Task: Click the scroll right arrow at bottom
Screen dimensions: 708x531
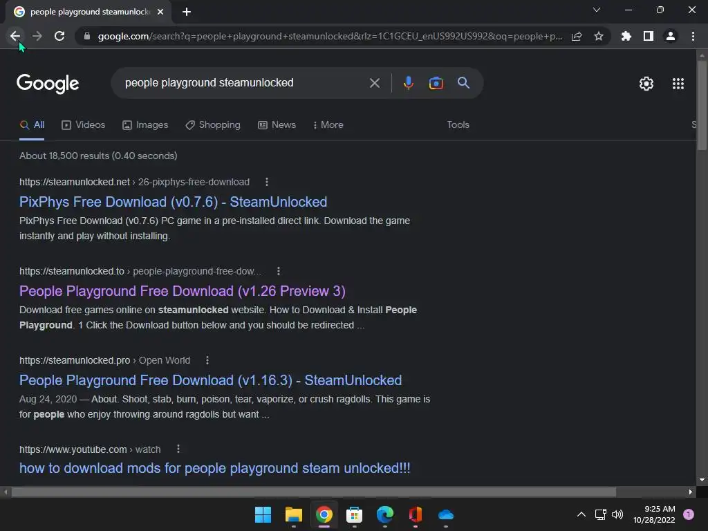Action: 691,492
